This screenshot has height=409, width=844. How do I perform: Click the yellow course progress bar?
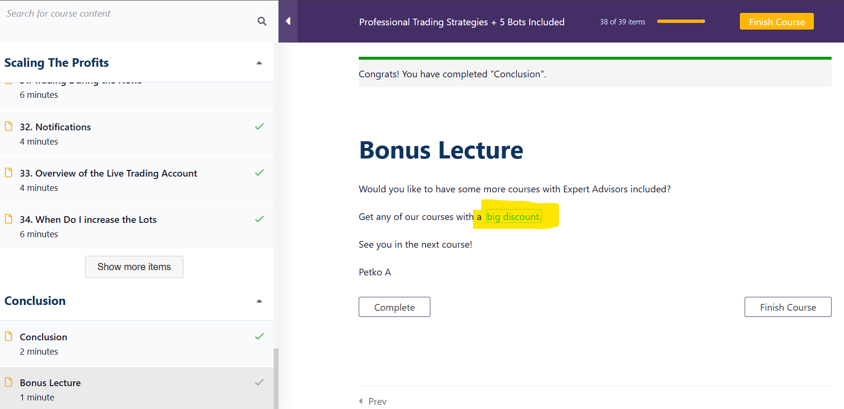[x=681, y=21]
